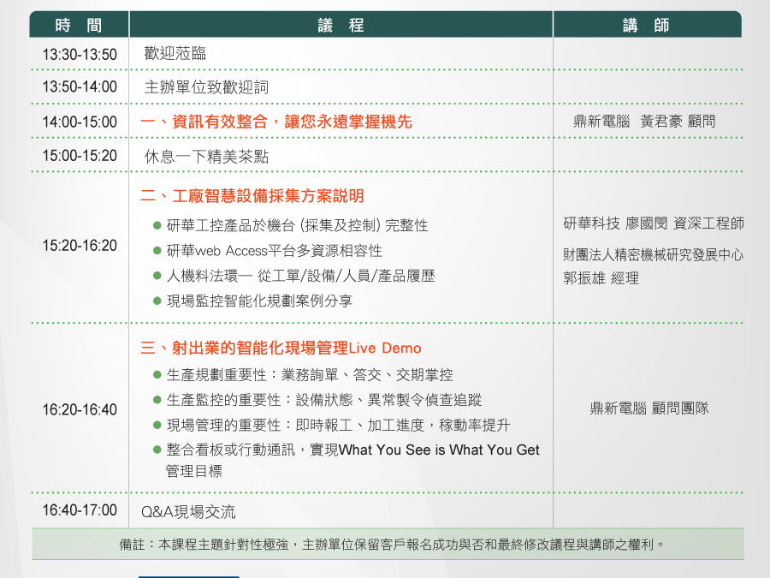The width and height of the screenshot is (770, 578).
Task: Click the 時間 column header
Action: click(x=79, y=25)
